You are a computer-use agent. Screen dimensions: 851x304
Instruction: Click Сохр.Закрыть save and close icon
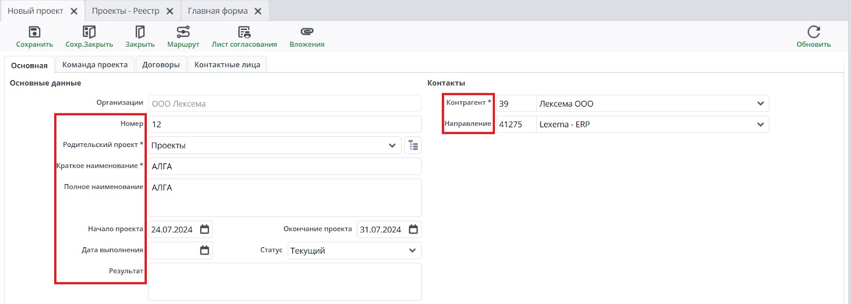[x=89, y=32]
